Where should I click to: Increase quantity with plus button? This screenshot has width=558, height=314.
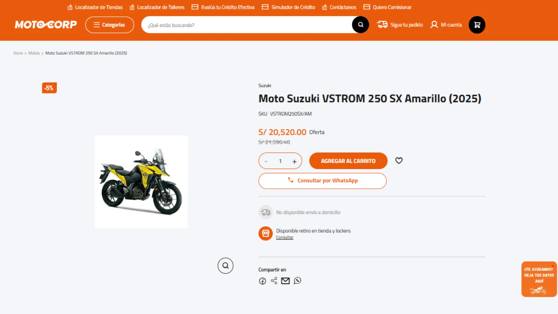[x=294, y=161]
